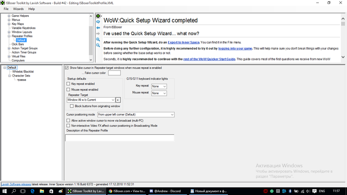
Task: Open the Cursor positioning mode dropdown
Action: 136,114
